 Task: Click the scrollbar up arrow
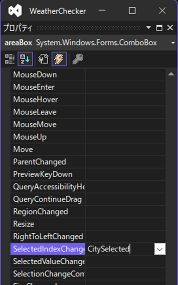(x=171, y=74)
